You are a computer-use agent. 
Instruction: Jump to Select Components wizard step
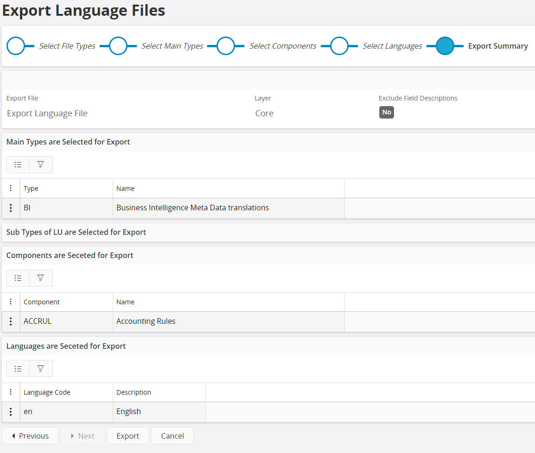(x=226, y=46)
